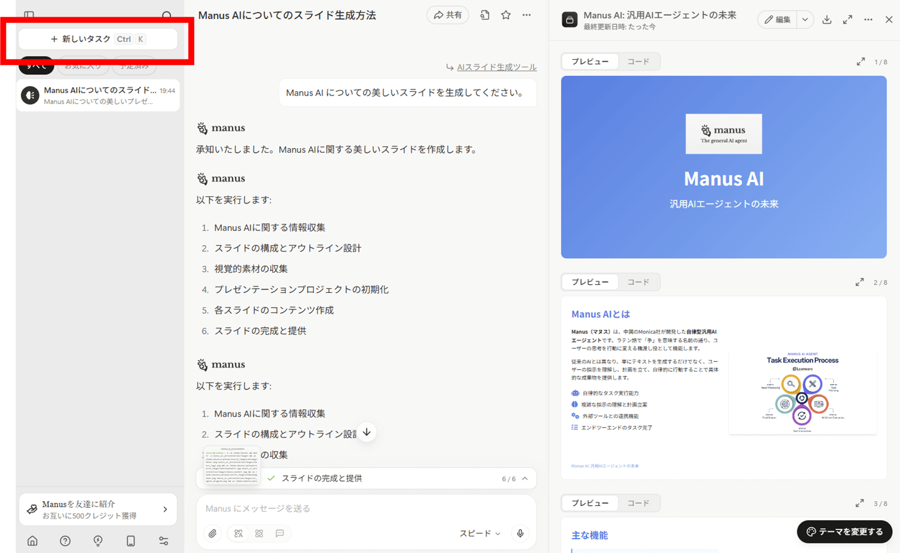
Task: Click the list item プレゼンテーションプロジェクトの初期化
Action: tap(301, 290)
